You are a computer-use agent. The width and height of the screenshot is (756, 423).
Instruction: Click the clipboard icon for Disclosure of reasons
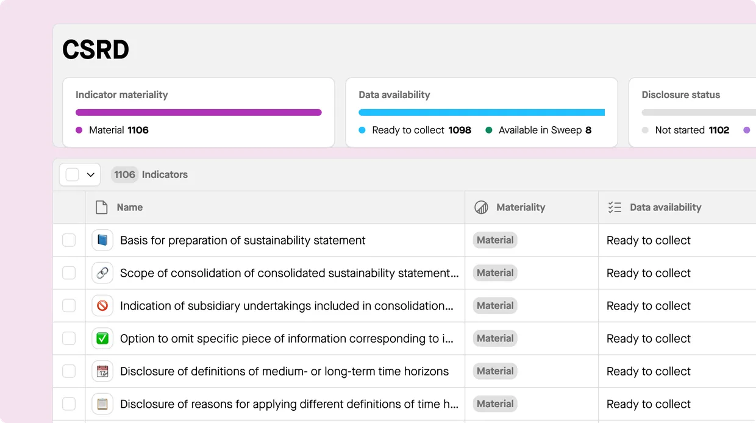point(102,404)
